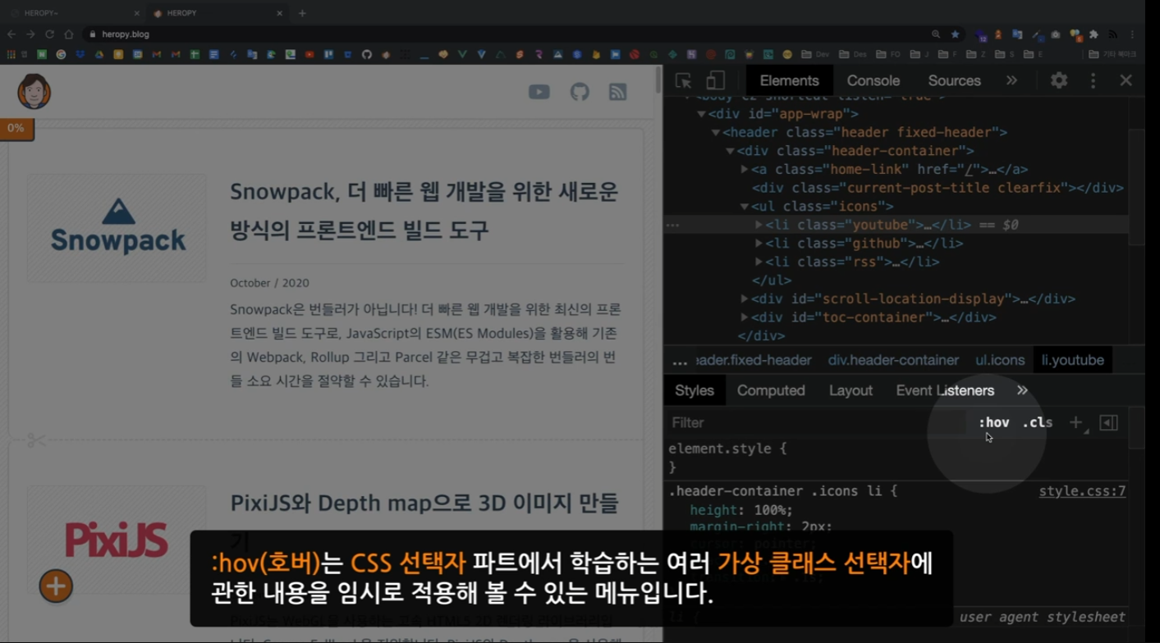The height and width of the screenshot is (643, 1160).
Task: Click the styles Filter input field
Action: tap(817, 422)
